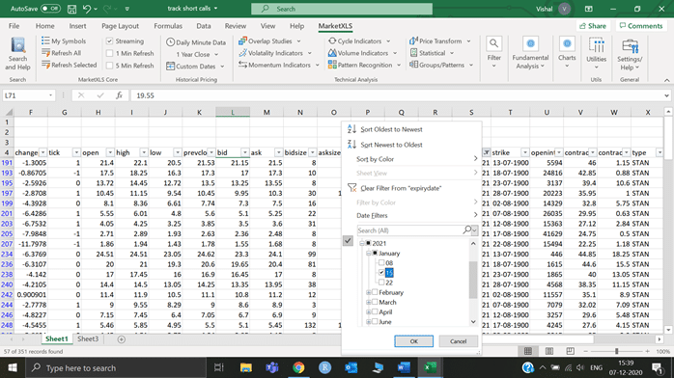The width and height of the screenshot is (674, 378).
Task: Click the zoom level slider handle
Action: tap(616, 351)
